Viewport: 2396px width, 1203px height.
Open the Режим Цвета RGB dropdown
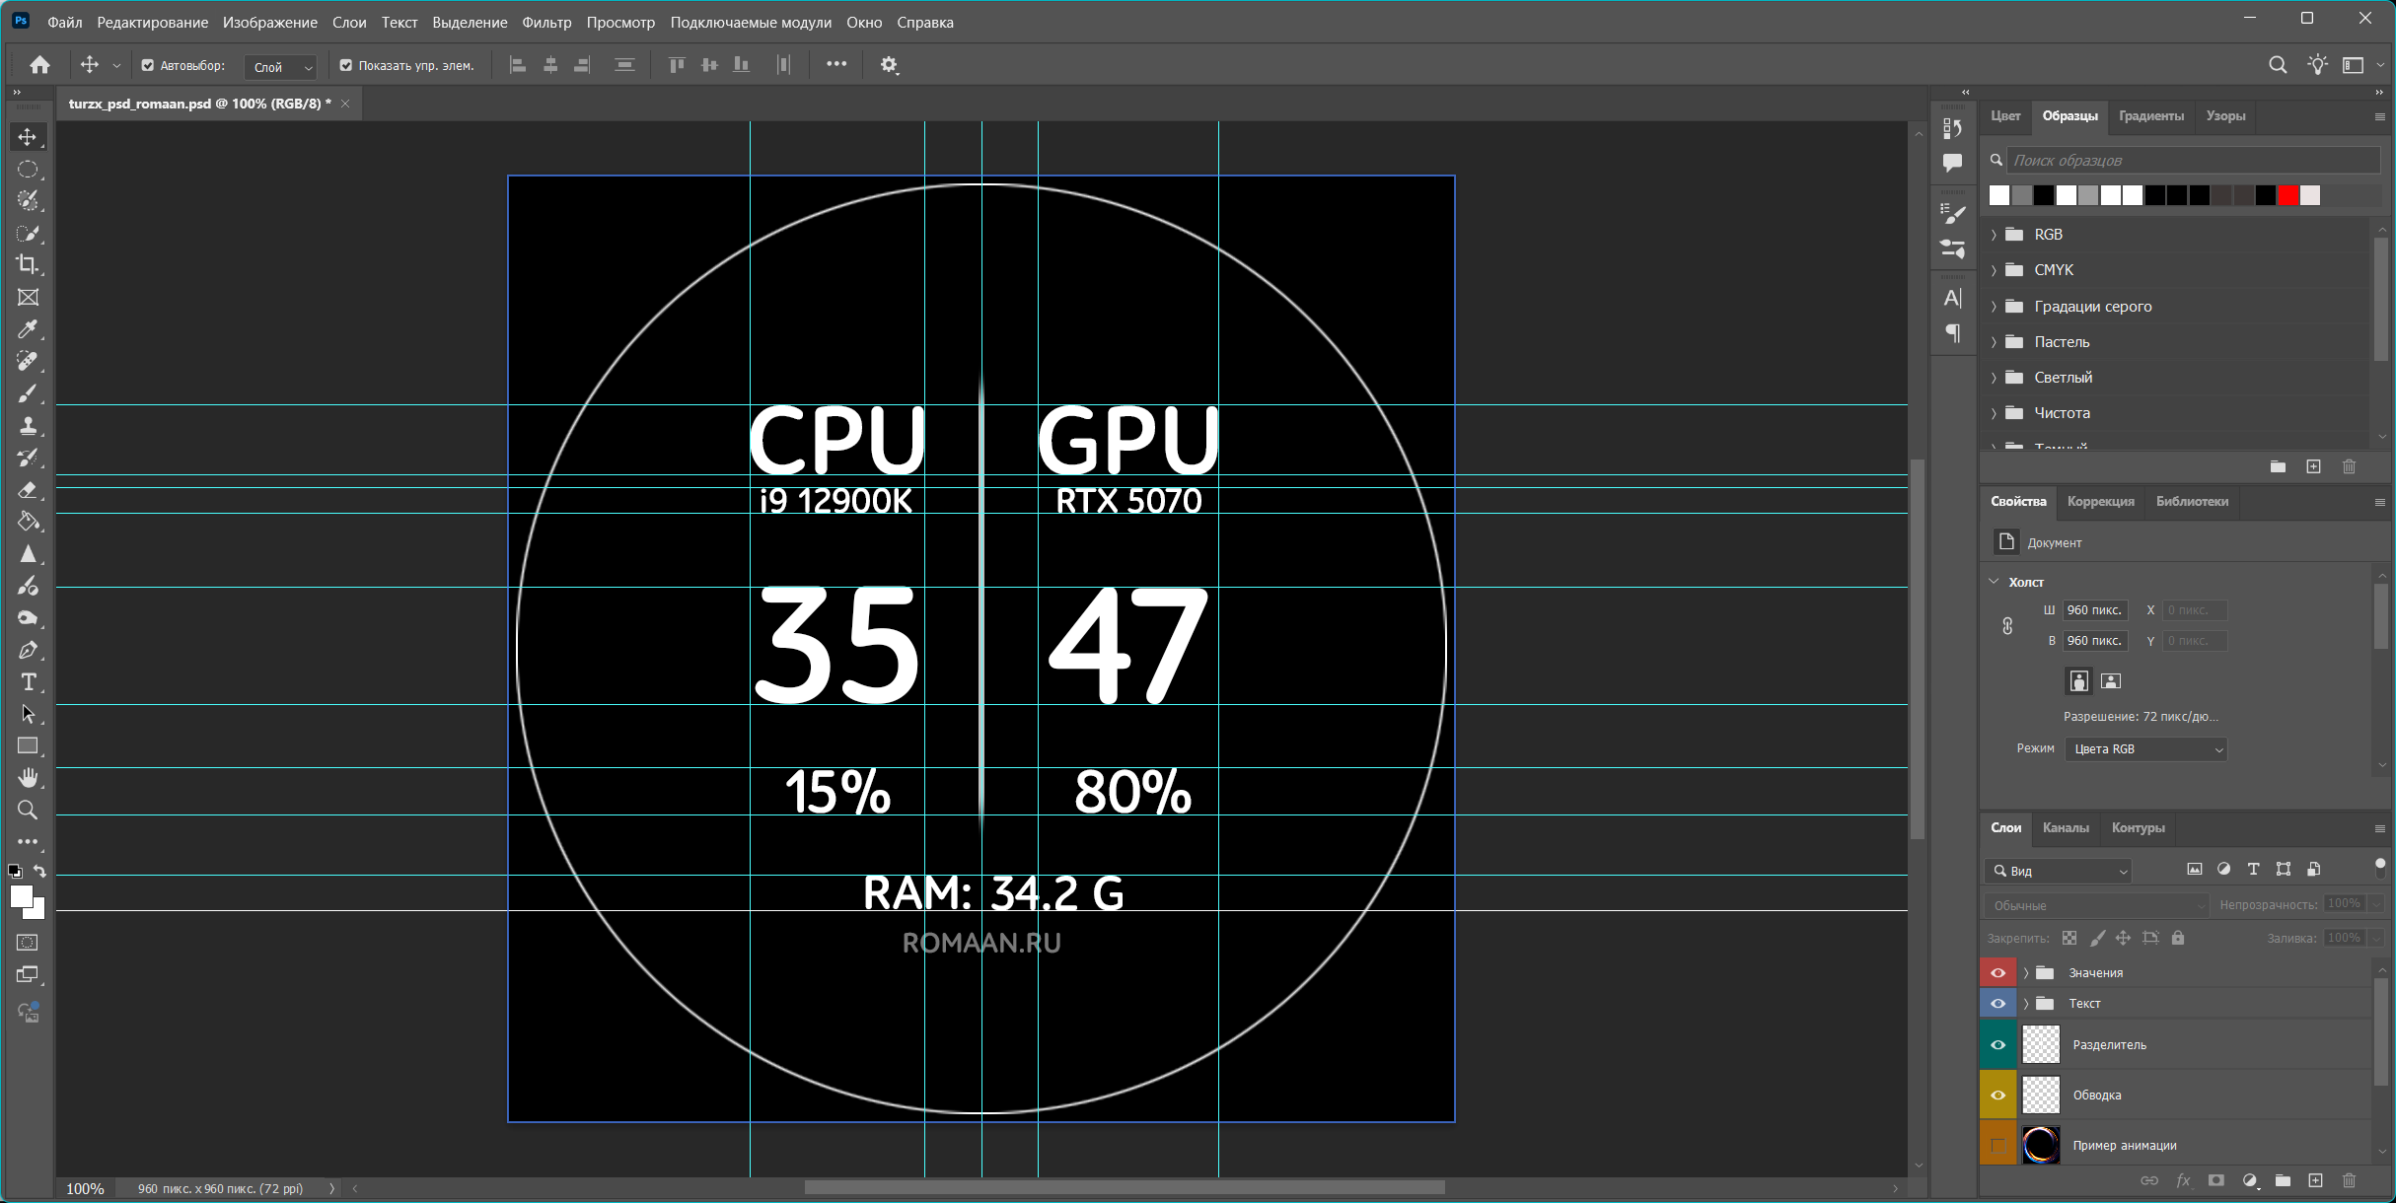coord(2145,749)
